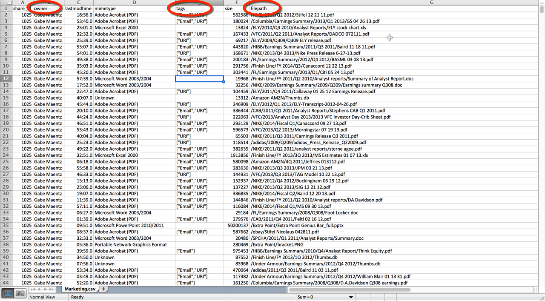This screenshot has height=301, width=545.
Task: Click '["URI"]' tags cell in row 6
Action: [x=199, y=40]
